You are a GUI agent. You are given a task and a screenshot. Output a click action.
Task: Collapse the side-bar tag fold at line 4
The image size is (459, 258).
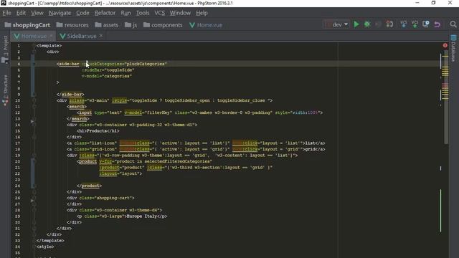34,64
